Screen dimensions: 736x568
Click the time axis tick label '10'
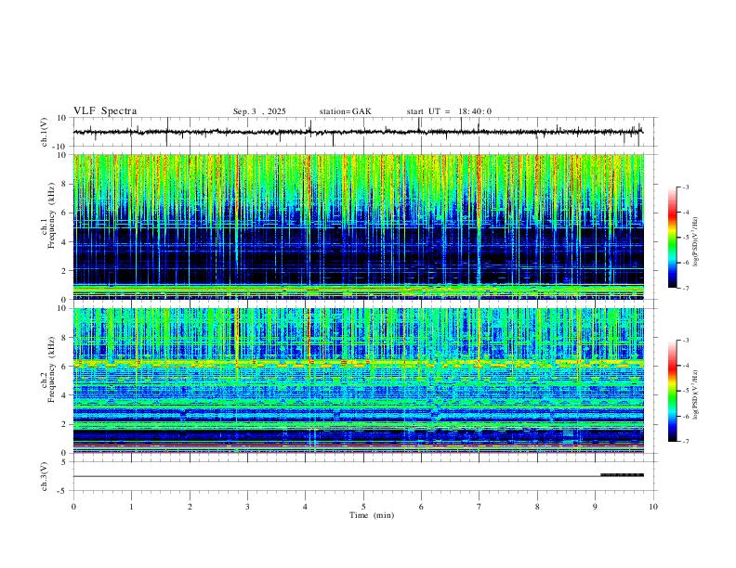[653, 507]
